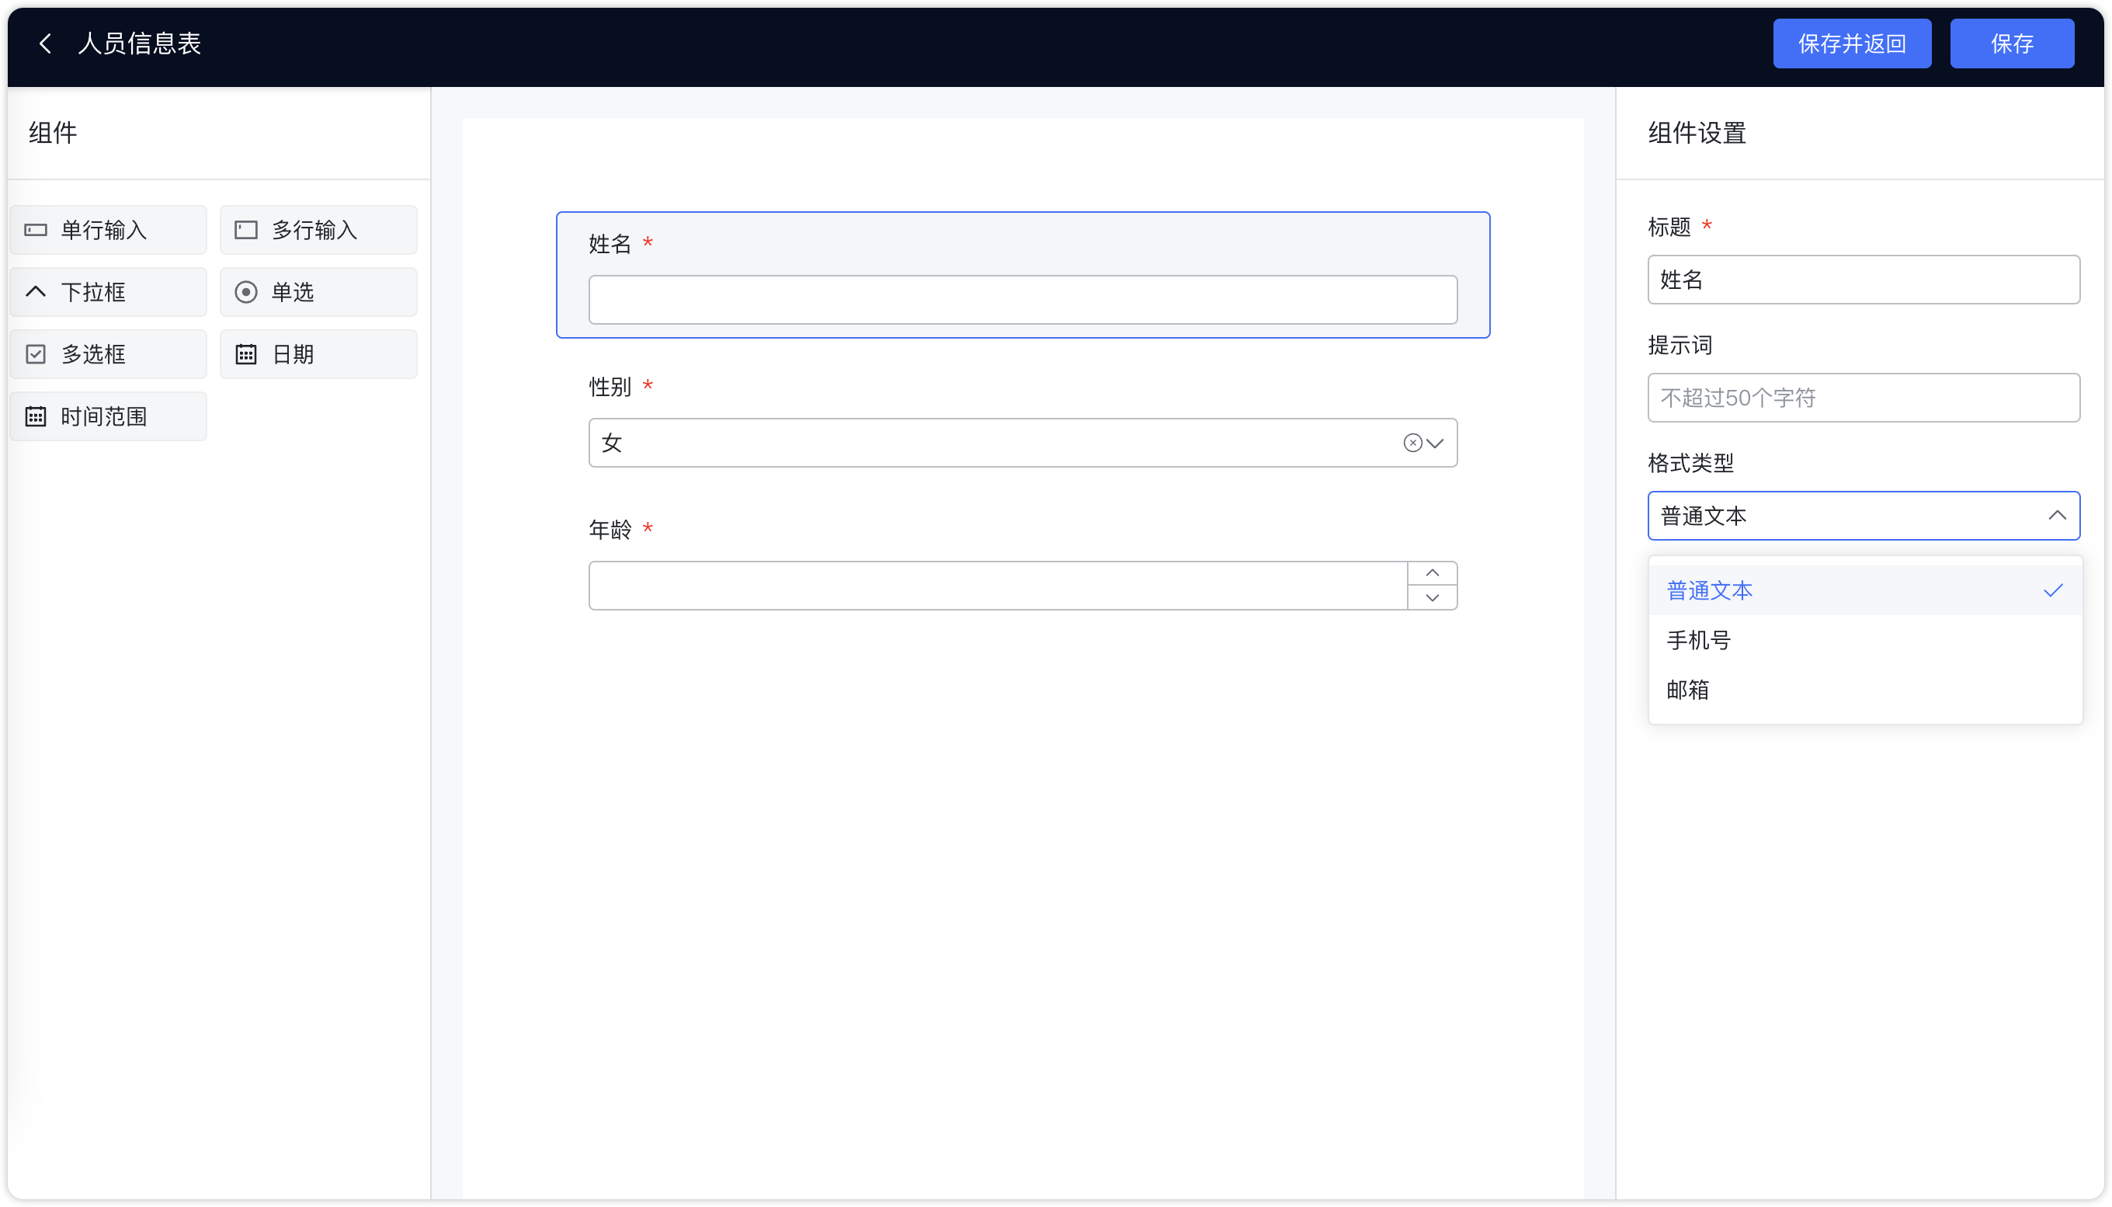2112x1207 pixels.
Task: Click the 年龄 number input field
Action: [998, 586]
